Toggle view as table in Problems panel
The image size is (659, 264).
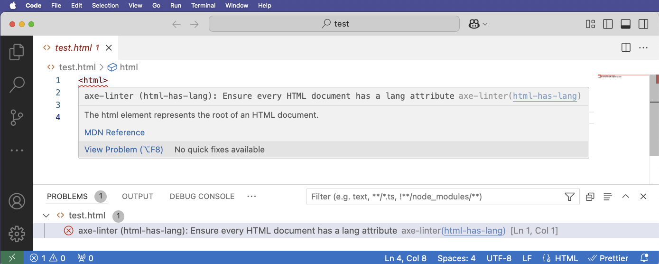[608, 197]
